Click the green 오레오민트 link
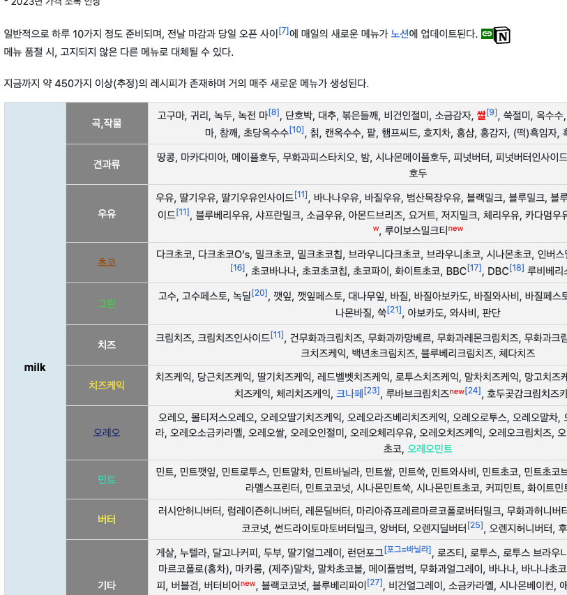The width and height of the screenshot is (567, 595). coord(429,449)
